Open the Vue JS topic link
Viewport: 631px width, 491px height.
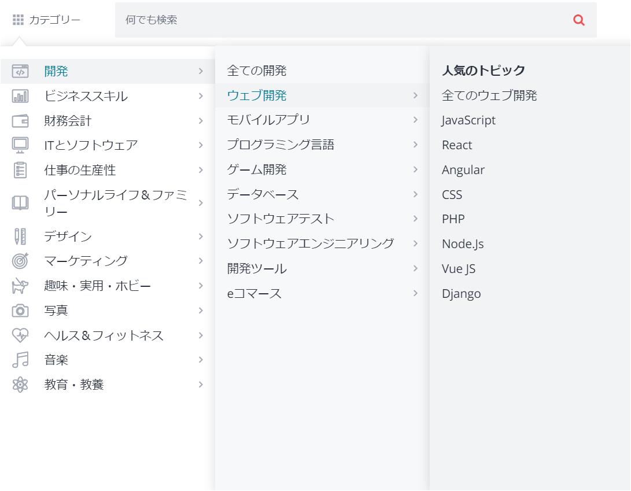[459, 269]
